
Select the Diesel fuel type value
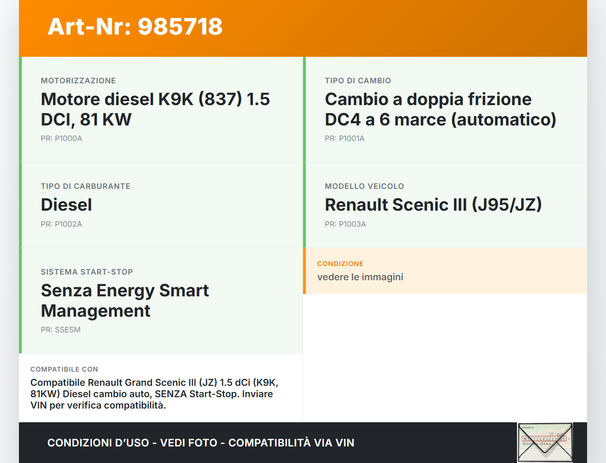[x=66, y=205]
